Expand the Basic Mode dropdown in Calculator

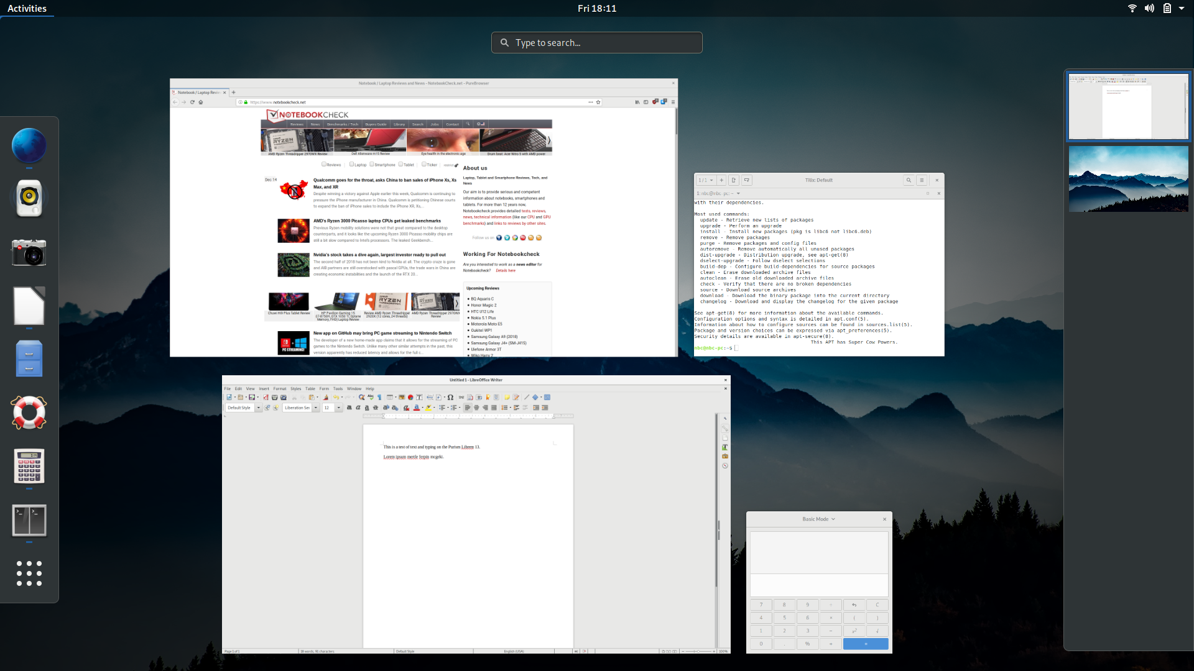[818, 519]
